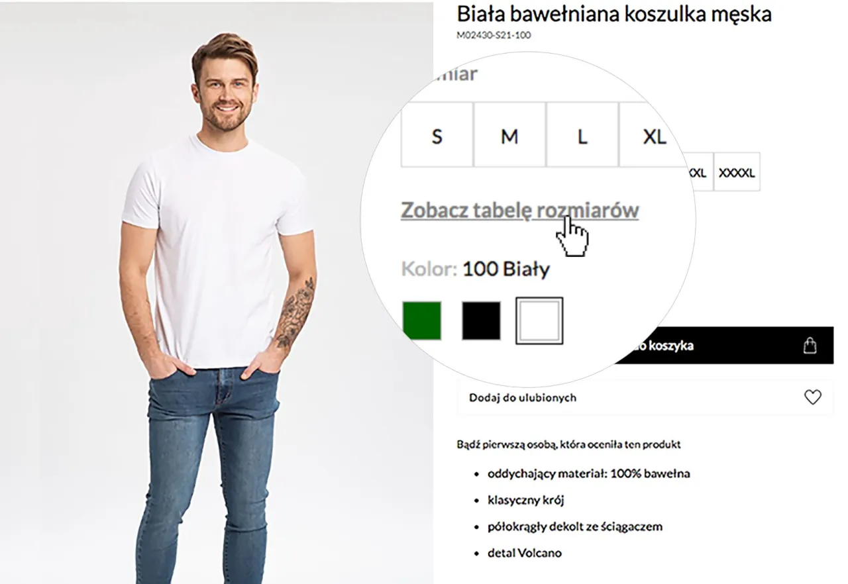The width and height of the screenshot is (848, 584).
Task: Select the white 100 Biały color swatch
Action: click(x=539, y=319)
